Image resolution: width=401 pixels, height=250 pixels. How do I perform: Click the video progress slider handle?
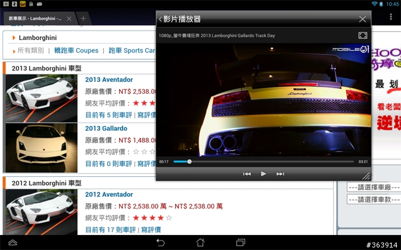tap(189, 161)
